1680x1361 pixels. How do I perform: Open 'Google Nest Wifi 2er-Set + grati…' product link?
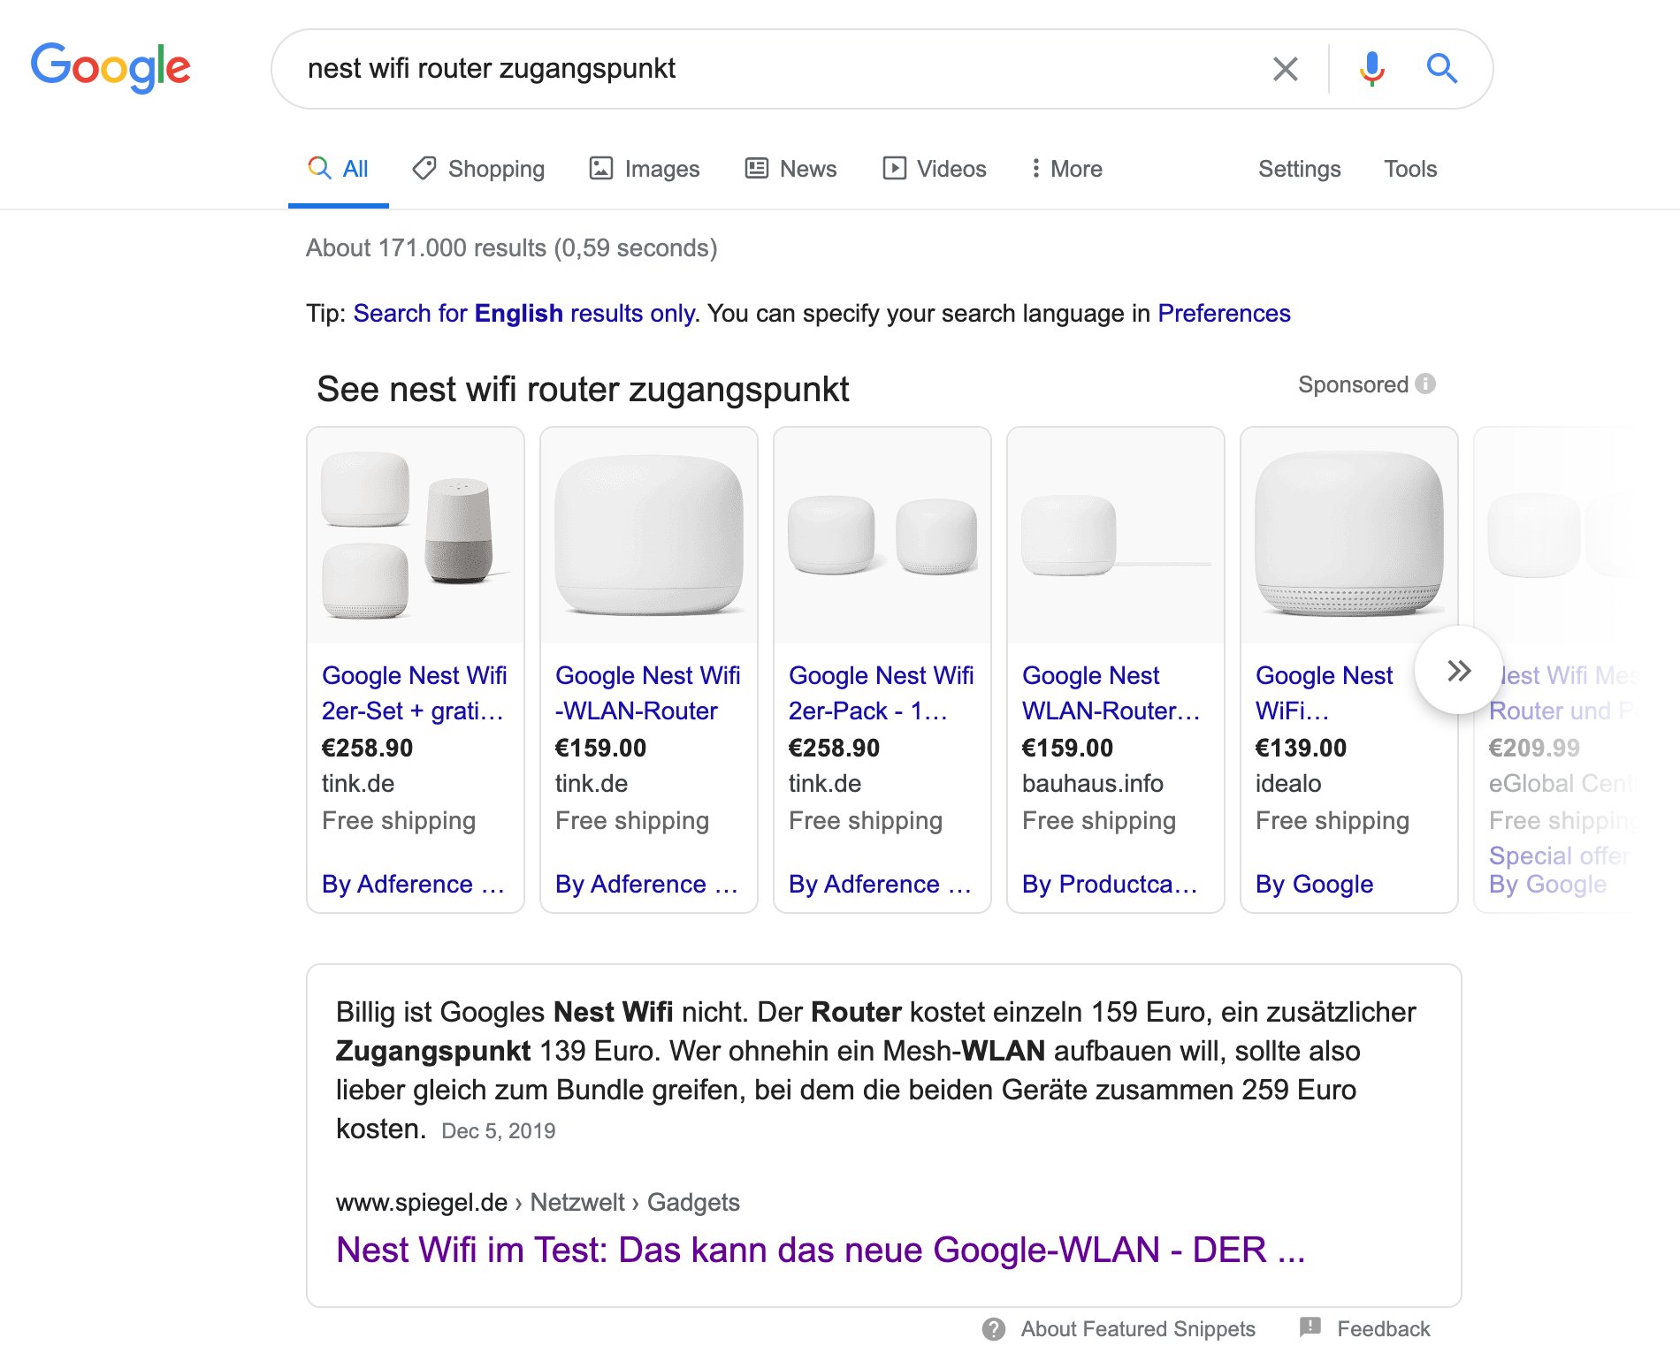click(415, 693)
